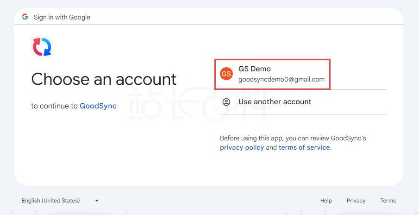This screenshot has height=215, width=419.
Task: Open the Terms footer link
Action: coord(388,201)
